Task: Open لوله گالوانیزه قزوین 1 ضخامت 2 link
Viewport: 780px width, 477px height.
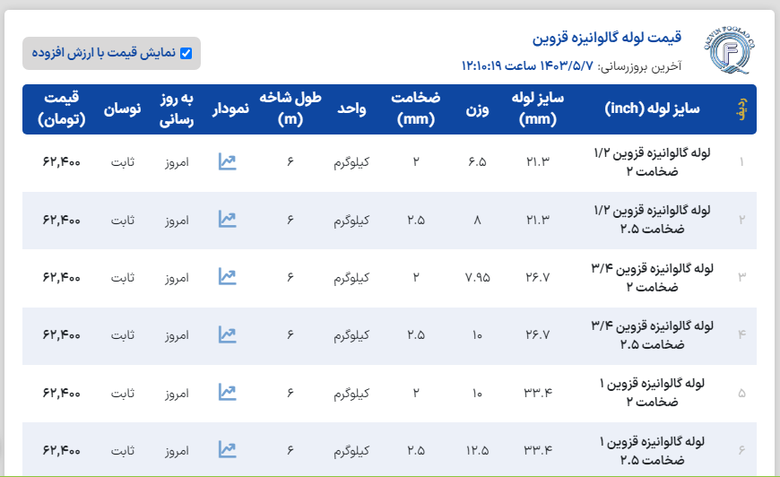Action: (x=654, y=392)
